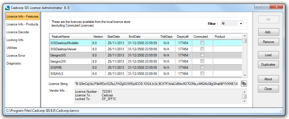Sort by Version column header
Viewport: 289px width, 119px height.
[98, 36]
